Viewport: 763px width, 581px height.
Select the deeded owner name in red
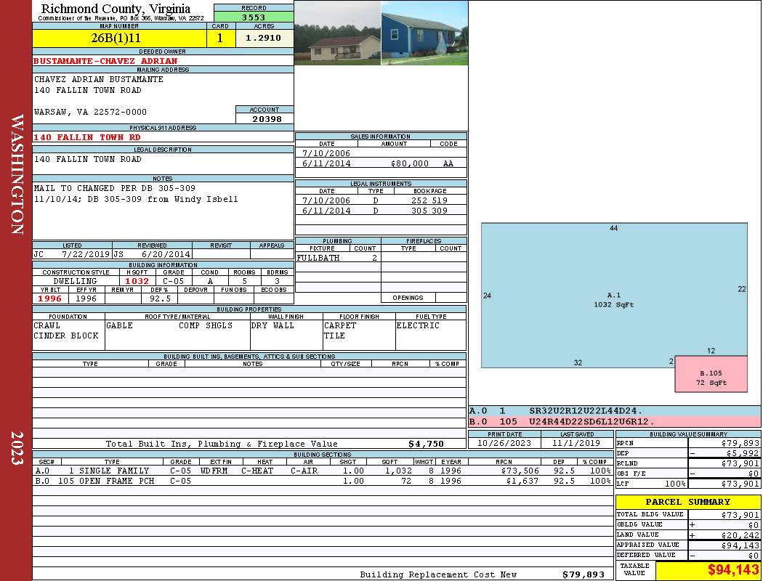[x=105, y=61]
